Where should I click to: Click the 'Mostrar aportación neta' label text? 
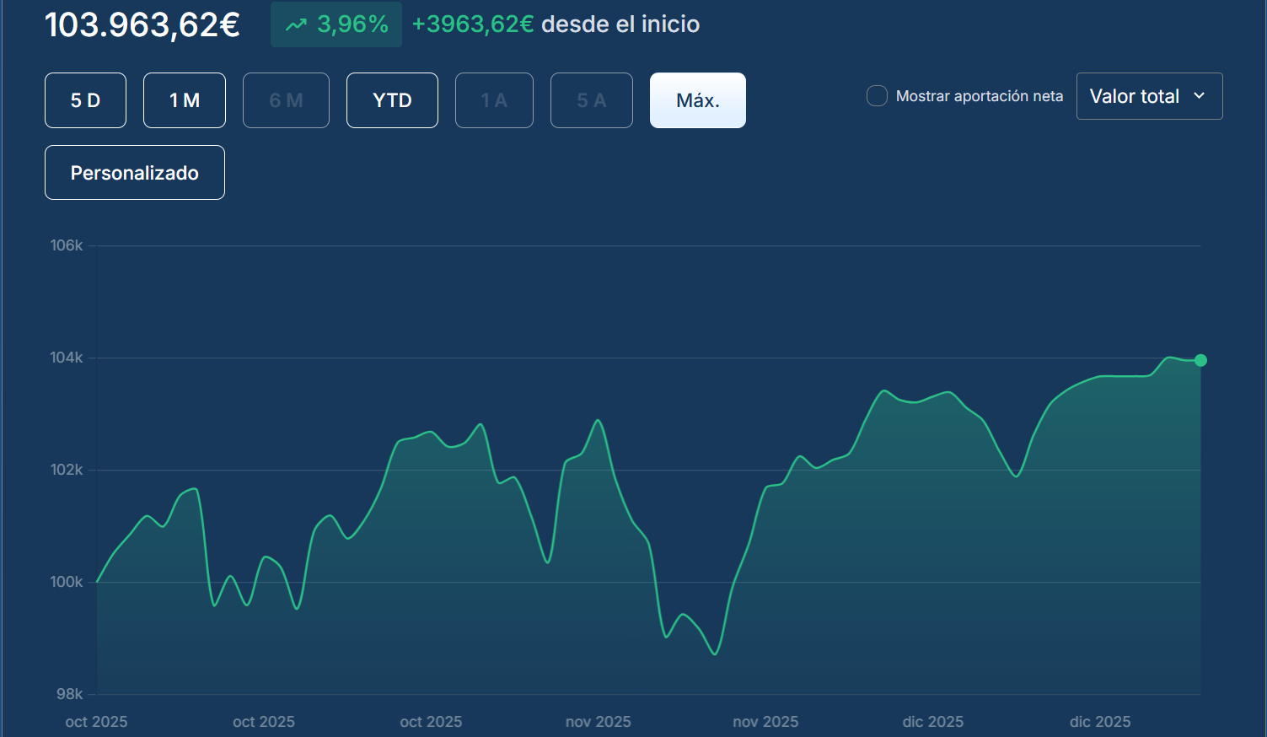pyautogui.click(x=979, y=96)
